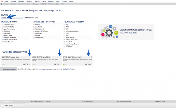The width and height of the screenshot is (176, 108).
Task: Click the NAS (1).mib file icon in the download bar
Action: pyautogui.click(x=3, y=105)
